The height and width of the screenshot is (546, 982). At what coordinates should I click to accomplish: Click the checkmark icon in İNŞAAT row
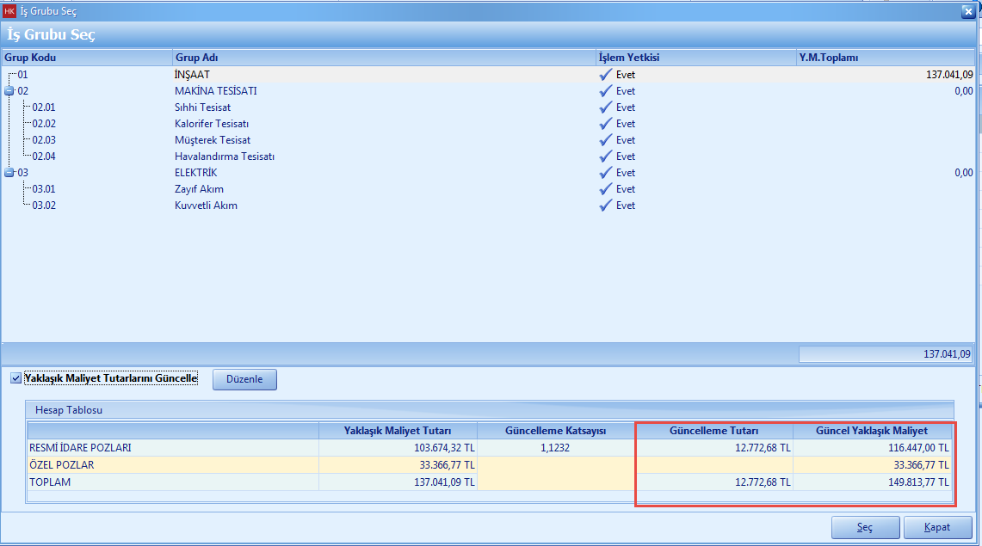coord(607,75)
